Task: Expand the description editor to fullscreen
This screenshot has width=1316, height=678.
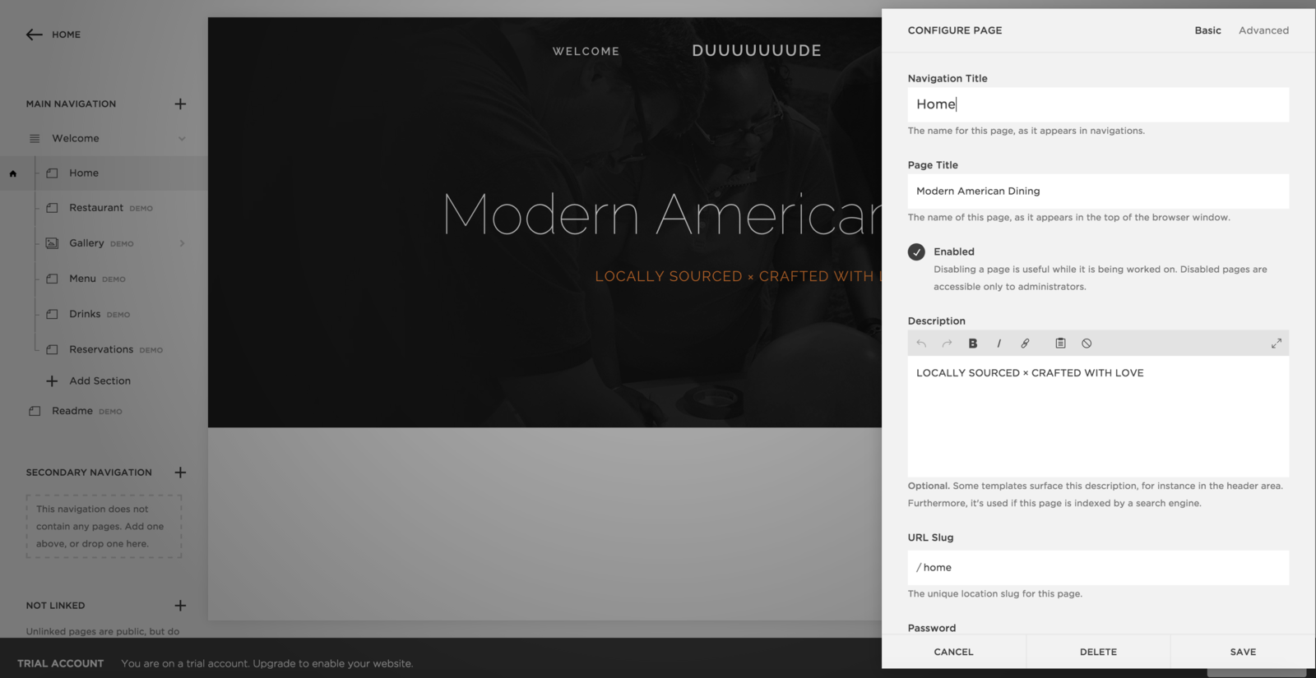Action: pyautogui.click(x=1277, y=344)
